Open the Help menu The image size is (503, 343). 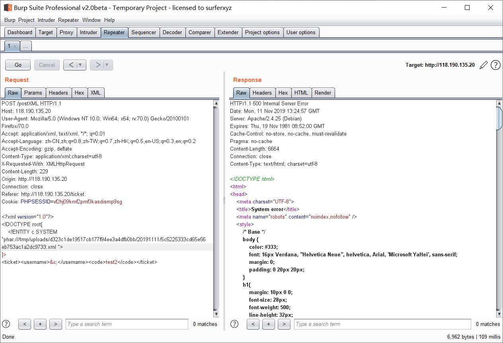point(109,20)
